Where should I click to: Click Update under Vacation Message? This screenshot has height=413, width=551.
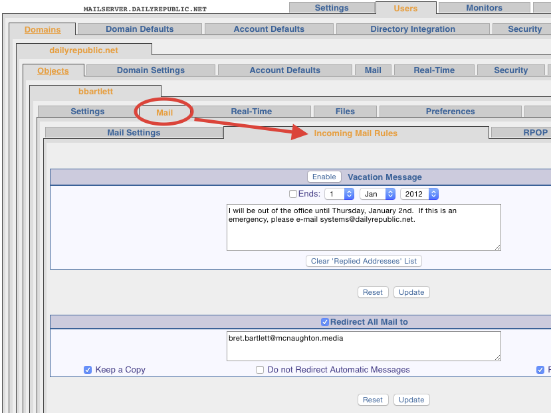coord(411,292)
